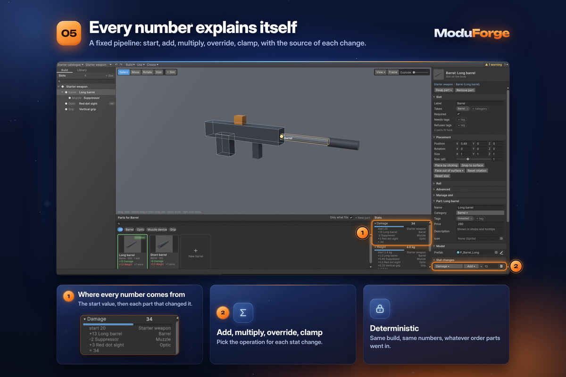Viewport: 566px width, 377px height.
Task: Switch to the Build tab
Action: [x=65, y=70]
